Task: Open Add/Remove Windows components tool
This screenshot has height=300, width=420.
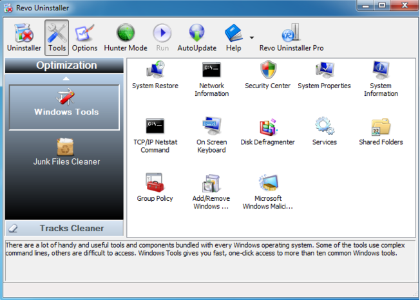Action: [211, 192]
